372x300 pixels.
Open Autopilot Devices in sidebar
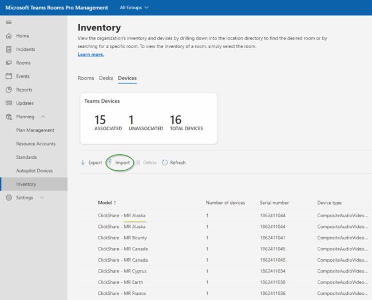[x=34, y=170]
